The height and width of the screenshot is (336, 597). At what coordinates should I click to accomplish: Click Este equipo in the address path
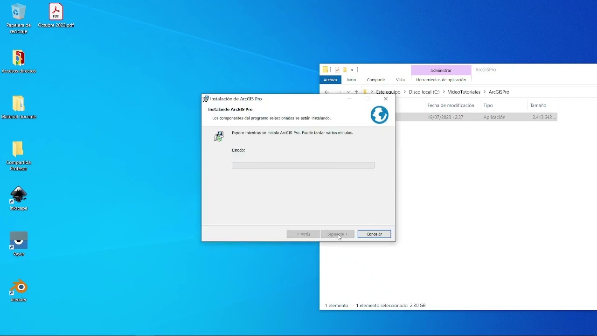pyautogui.click(x=388, y=92)
